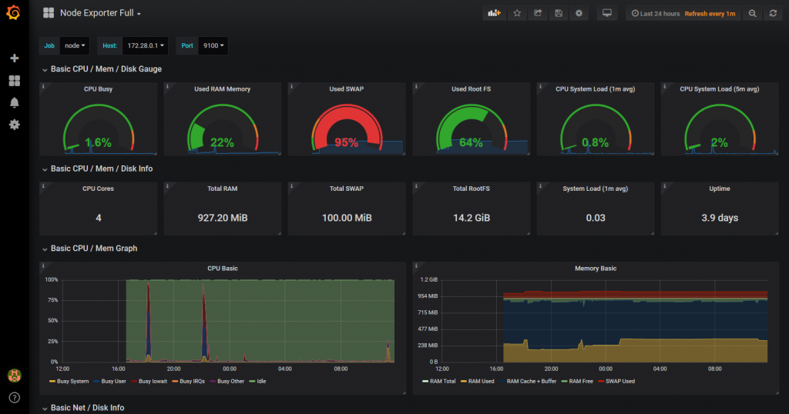Open Total SWAP panel title
The image size is (789, 414).
tap(347, 189)
